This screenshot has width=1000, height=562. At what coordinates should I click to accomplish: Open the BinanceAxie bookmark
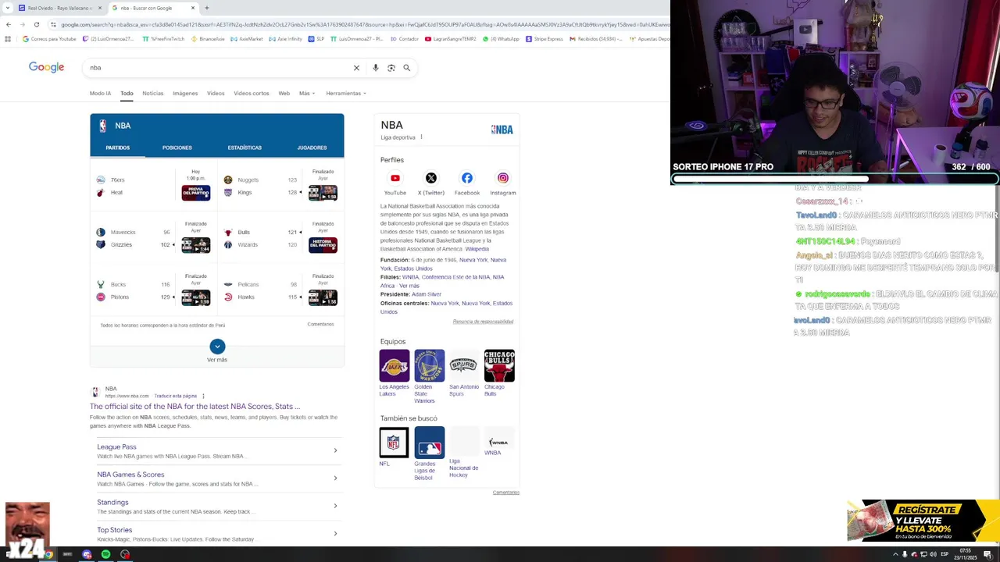[x=208, y=38]
